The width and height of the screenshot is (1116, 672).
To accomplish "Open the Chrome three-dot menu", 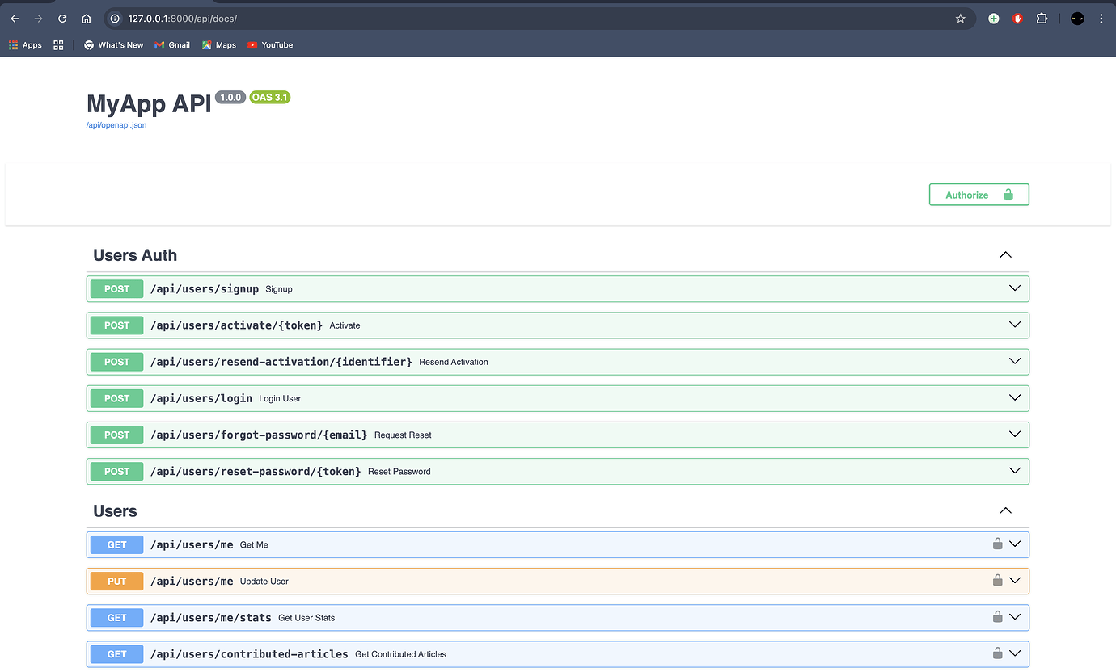I will click(1101, 19).
